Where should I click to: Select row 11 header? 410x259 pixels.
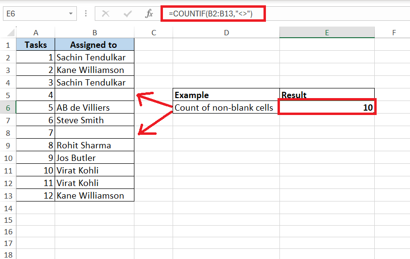tap(8, 171)
